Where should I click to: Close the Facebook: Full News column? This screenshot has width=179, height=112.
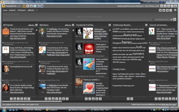tap(110, 25)
